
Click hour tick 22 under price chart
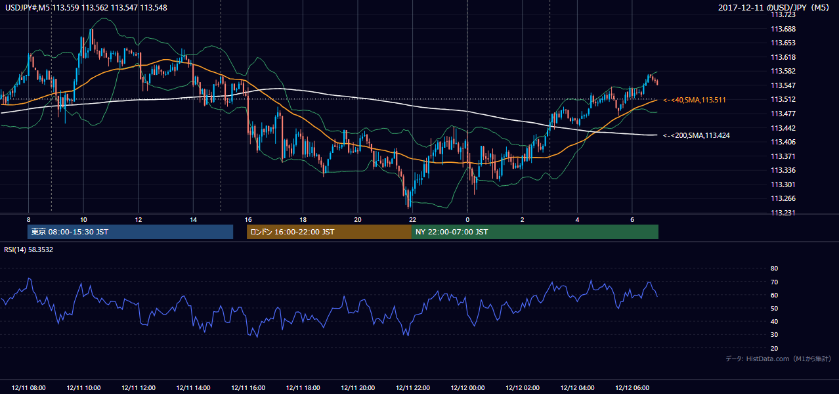tap(412, 219)
